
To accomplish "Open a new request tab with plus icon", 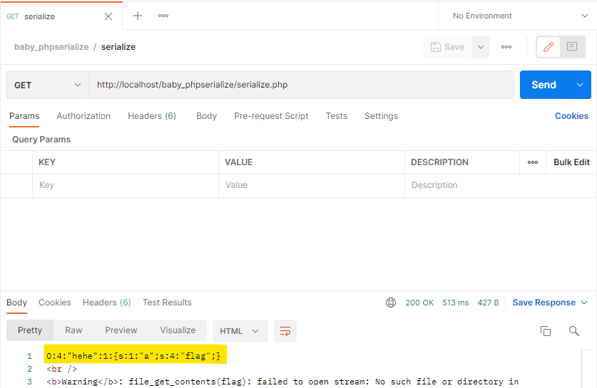I will [138, 16].
